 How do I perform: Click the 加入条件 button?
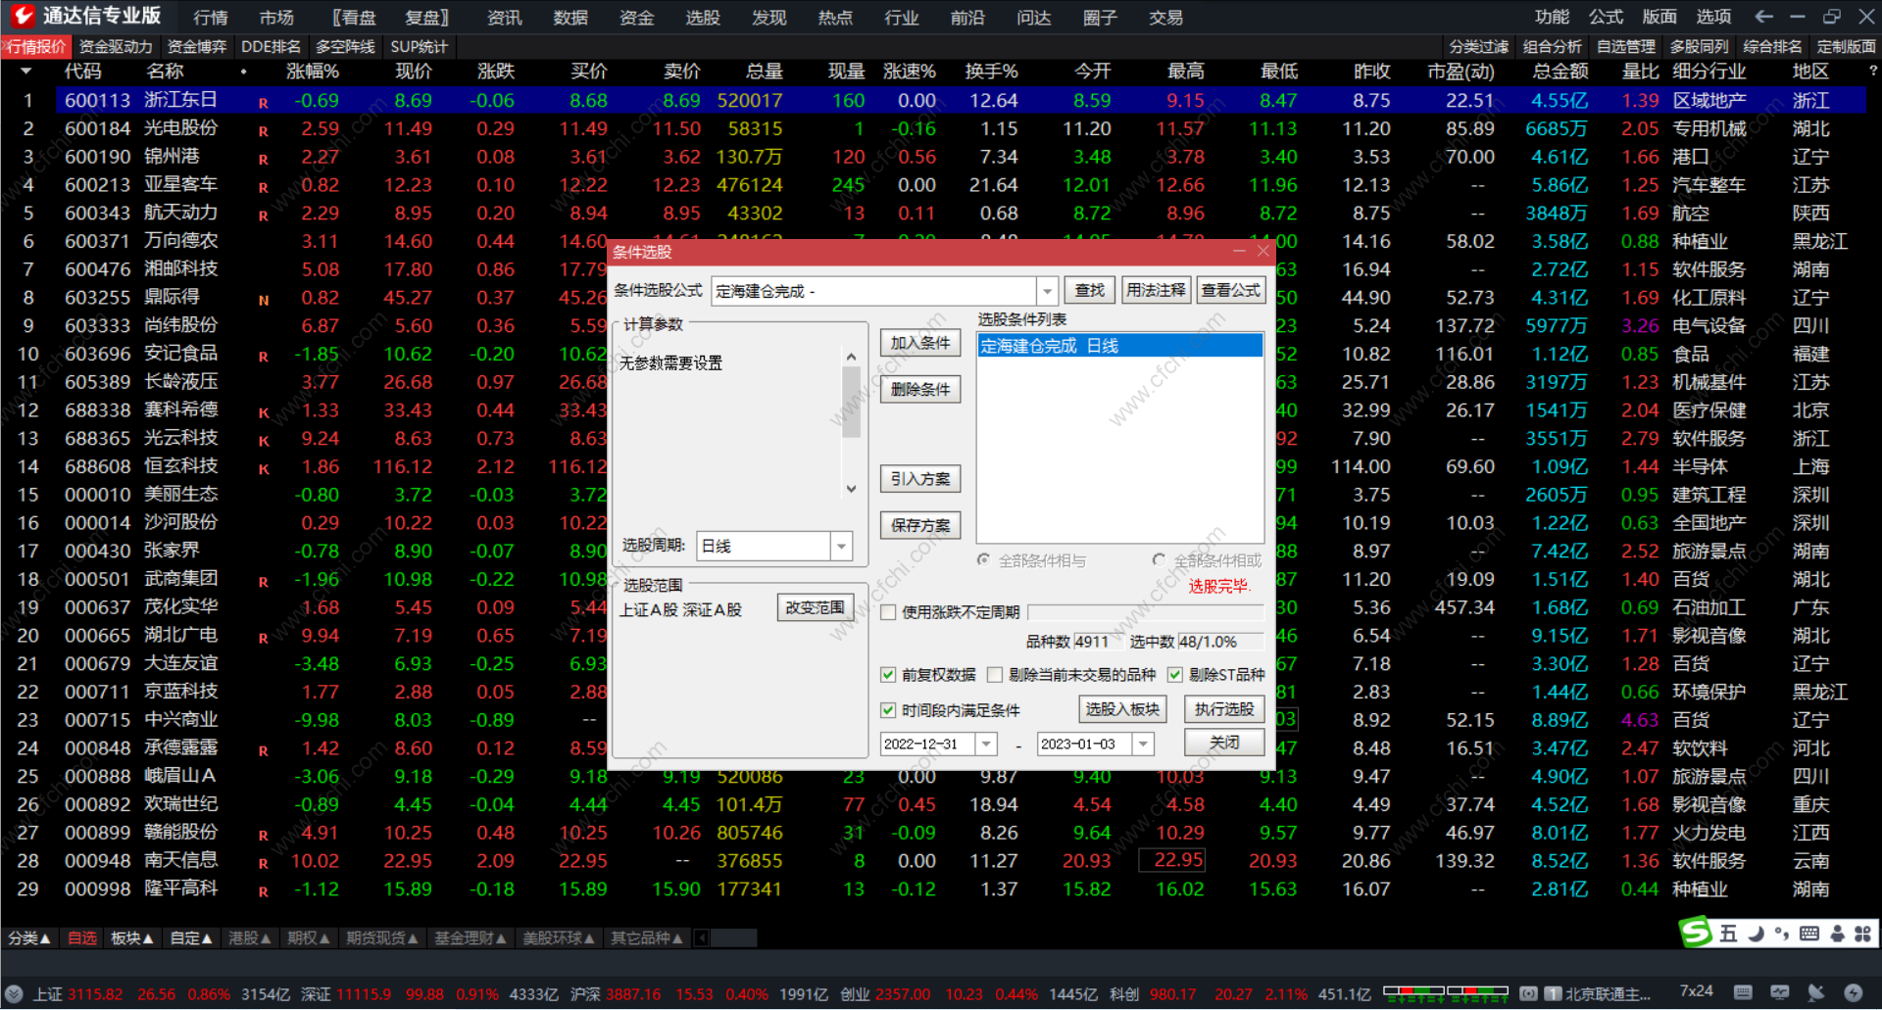[920, 343]
